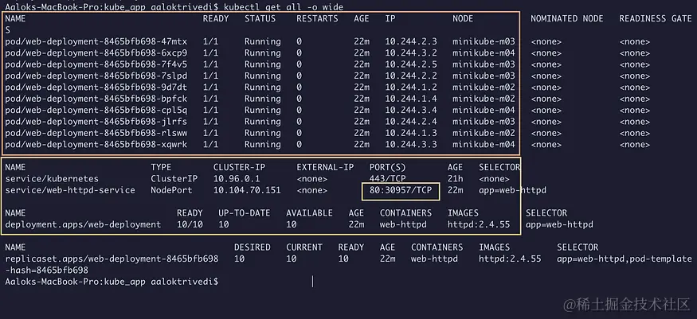Viewport: 697px width, 319px height.
Task: Click the EXTERNAL-IP column header
Action: click(x=325, y=167)
